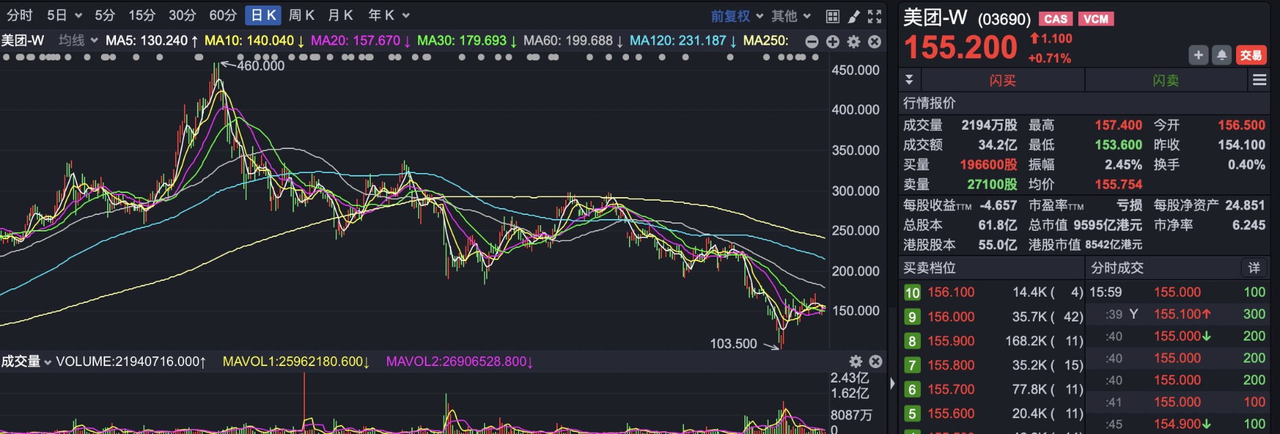Click the MA60: 199.688 indicator value
Screen dimensions: 1280x434
[x=573, y=41]
